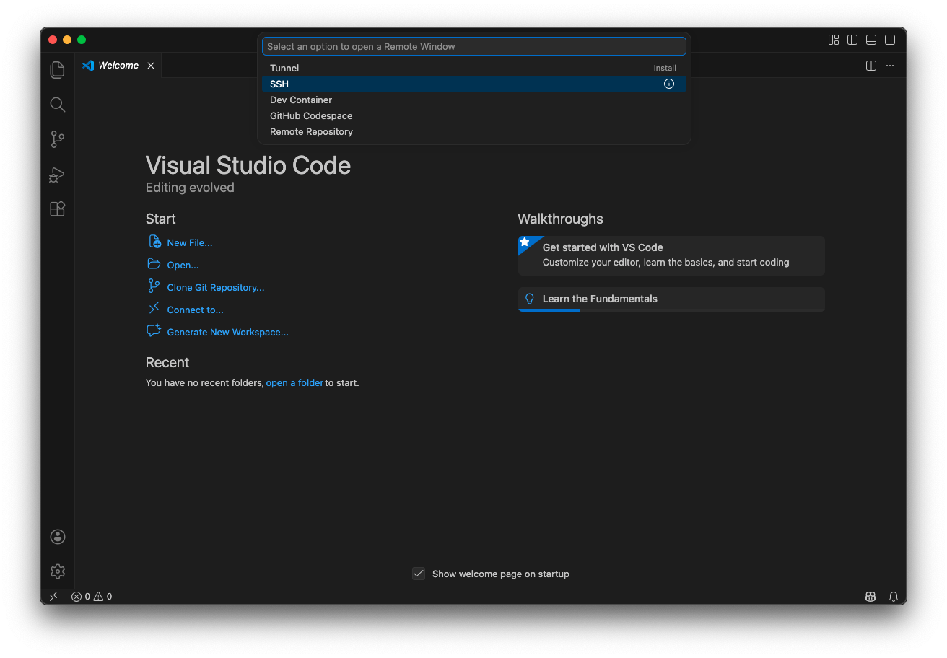Open the editor More Actions ellipsis menu
The height and width of the screenshot is (658, 947).
coord(890,66)
